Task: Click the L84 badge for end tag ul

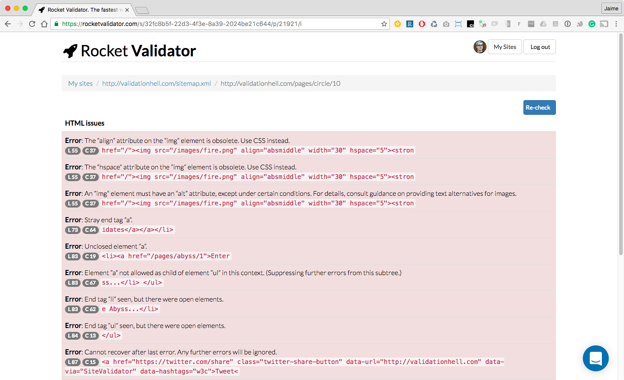Action: (x=73, y=336)
